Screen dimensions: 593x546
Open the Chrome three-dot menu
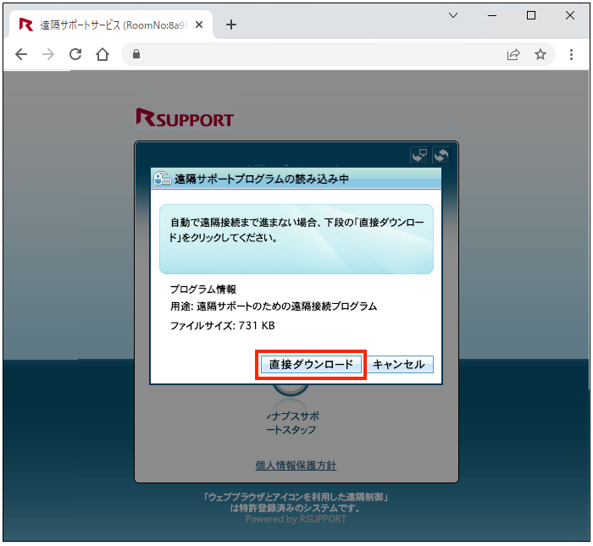tap(571, 54)
